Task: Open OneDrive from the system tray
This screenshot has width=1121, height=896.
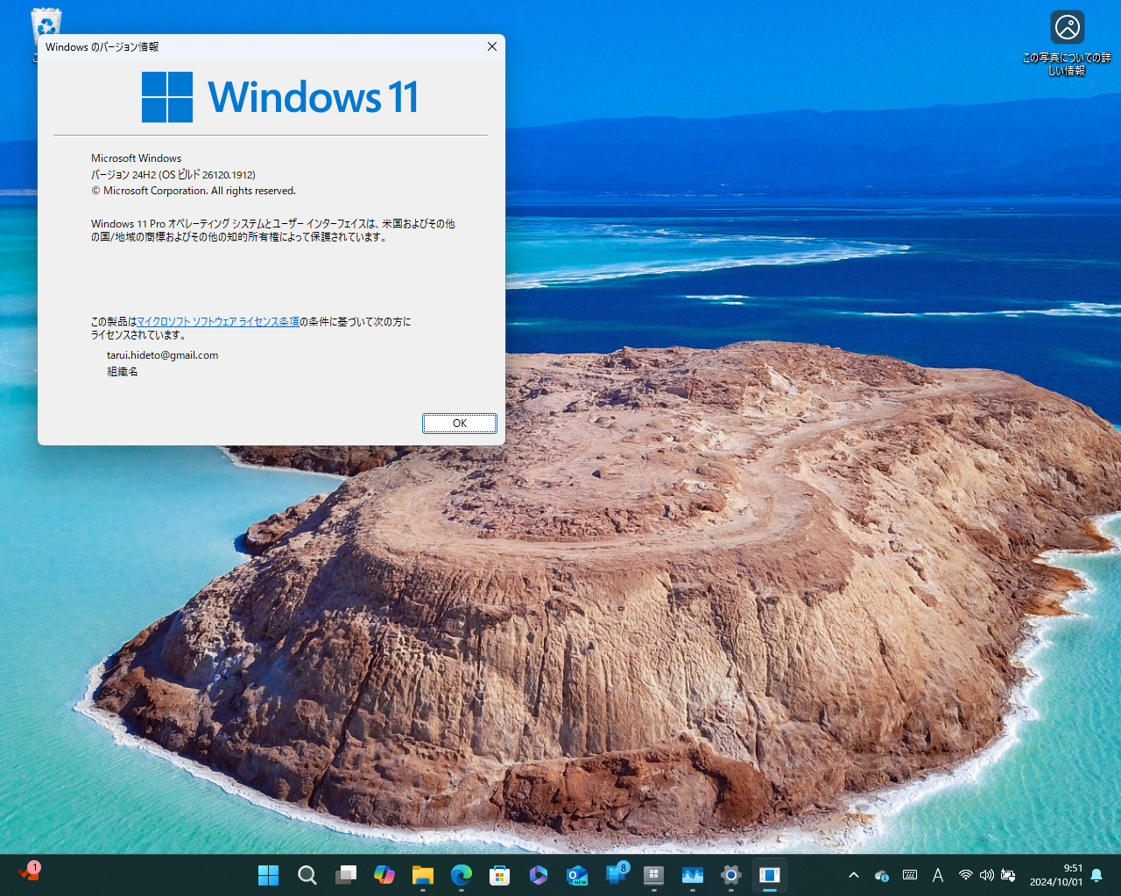Action: click(881, 875)
